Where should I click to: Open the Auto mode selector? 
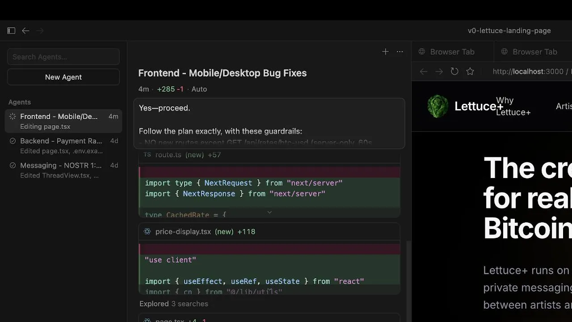tap(199, 89)
